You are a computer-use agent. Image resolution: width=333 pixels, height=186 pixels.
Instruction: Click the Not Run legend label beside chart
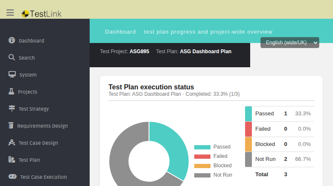[x=223, y=175]
